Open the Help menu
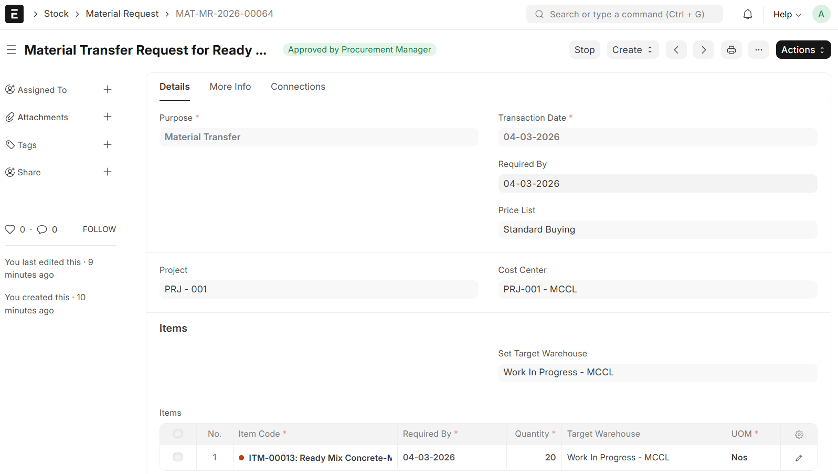Viewport: 838px width, 474px height. (787, 14)
